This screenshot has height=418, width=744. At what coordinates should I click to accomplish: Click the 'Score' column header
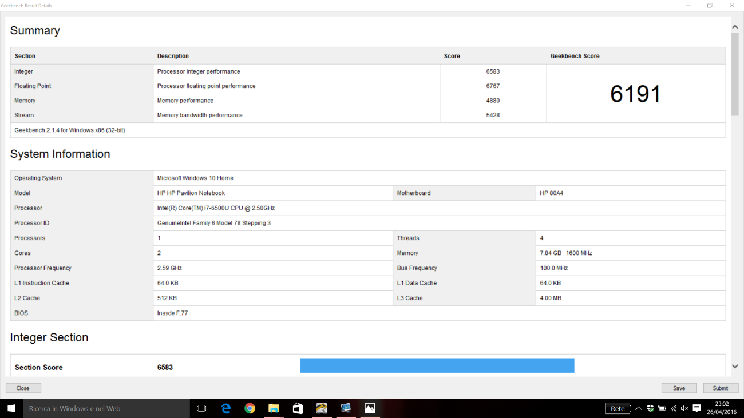click(452, 56)
